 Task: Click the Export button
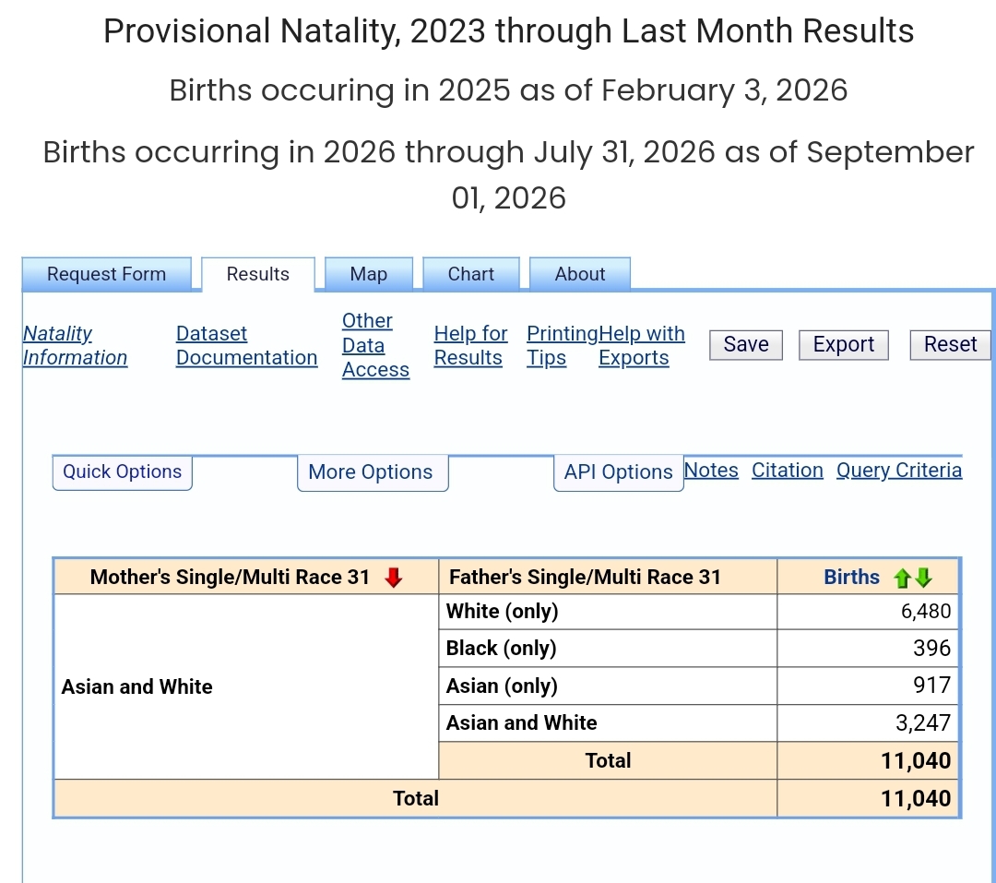[844, 344]
